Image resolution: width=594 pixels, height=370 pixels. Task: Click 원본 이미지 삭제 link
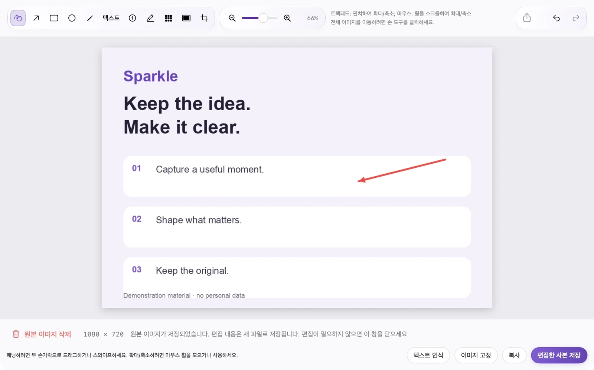[x=48, y=334]
